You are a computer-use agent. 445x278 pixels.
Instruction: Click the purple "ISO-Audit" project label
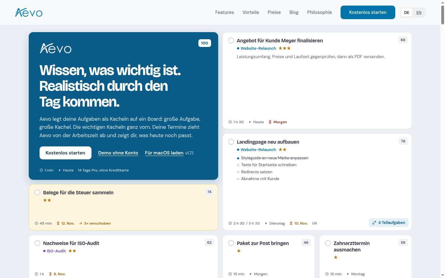(x=56, y=251)
